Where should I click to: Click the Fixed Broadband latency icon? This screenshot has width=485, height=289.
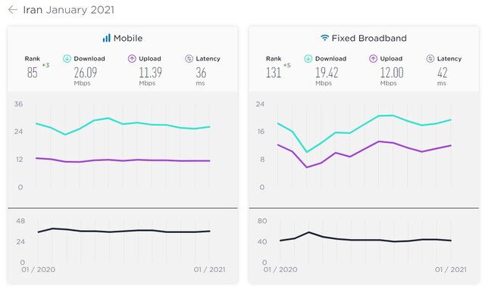[430, 59]
